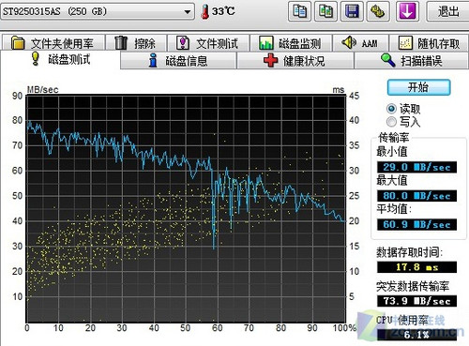The image size is (469, 346).
Task: Click the magnifier icon on error scan tab
Action: pyautogui.click(x=388, y=60)
